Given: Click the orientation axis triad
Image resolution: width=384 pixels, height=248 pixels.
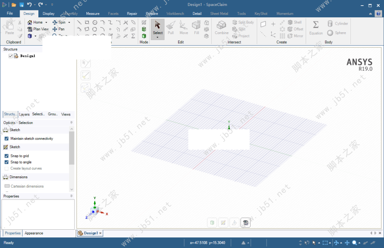Looking at the screenshot, I should pos(96,209).
